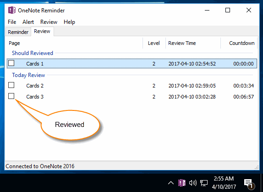Collapse the Today Review group

28,75
